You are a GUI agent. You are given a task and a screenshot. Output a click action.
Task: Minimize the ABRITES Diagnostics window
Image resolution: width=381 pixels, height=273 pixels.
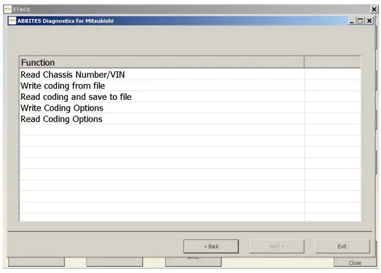coord(351,21)
